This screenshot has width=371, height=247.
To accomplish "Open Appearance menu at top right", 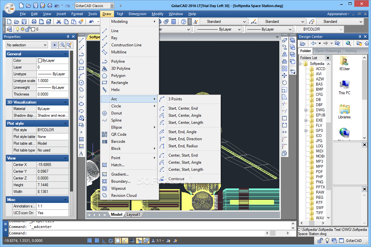I will pyautogui.click(x=338, y=14).
